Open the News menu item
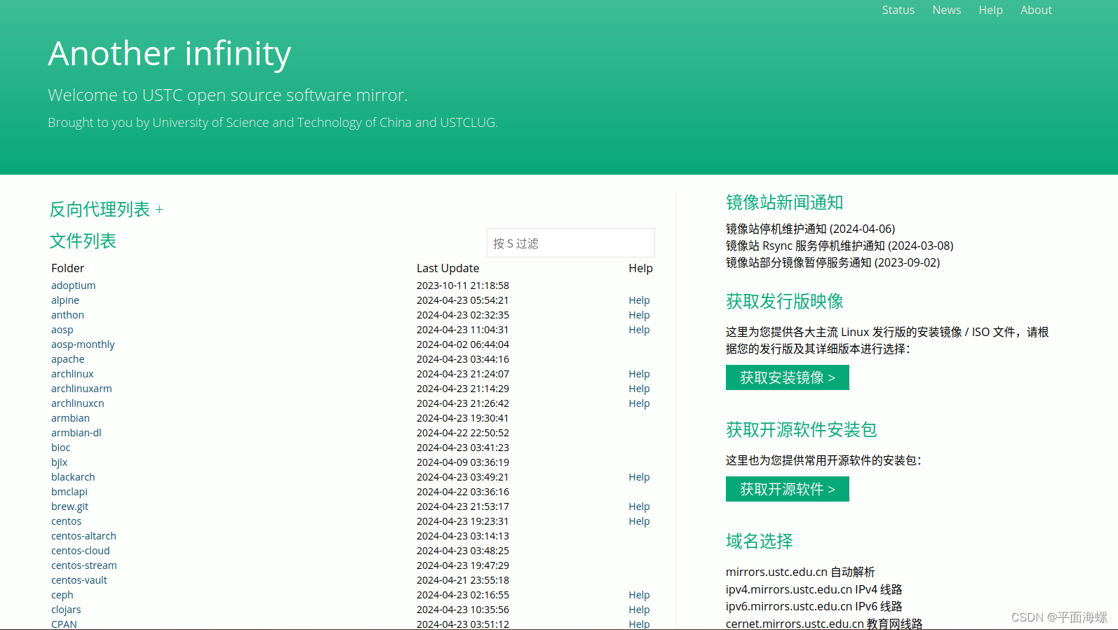1118x630 pixels. point(946,10)
